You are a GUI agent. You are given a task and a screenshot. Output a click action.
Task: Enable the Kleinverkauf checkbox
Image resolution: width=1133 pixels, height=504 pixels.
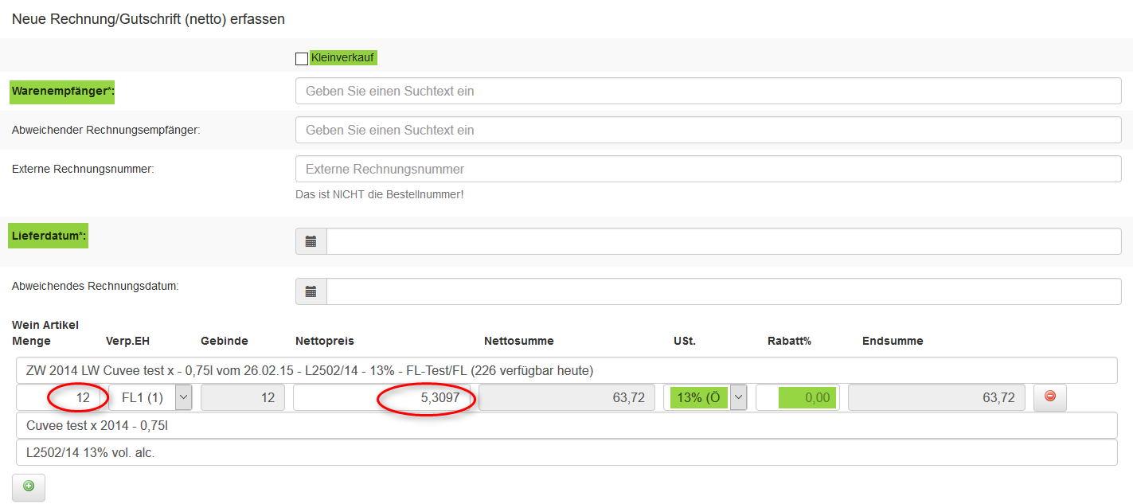302,59
